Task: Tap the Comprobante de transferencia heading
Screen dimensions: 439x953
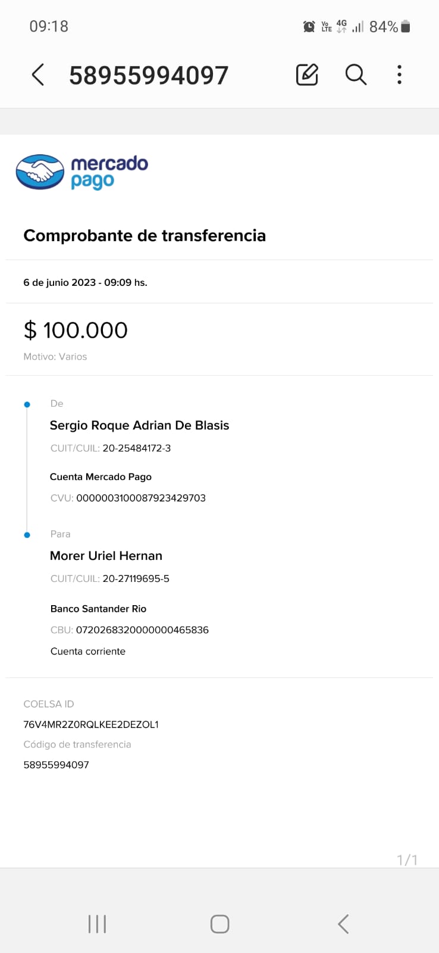Action: pos(145,236)
